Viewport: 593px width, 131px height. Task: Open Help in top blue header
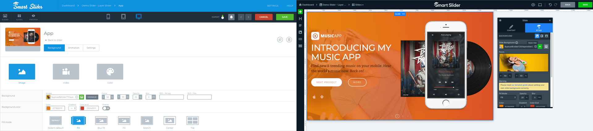point(290,6)
